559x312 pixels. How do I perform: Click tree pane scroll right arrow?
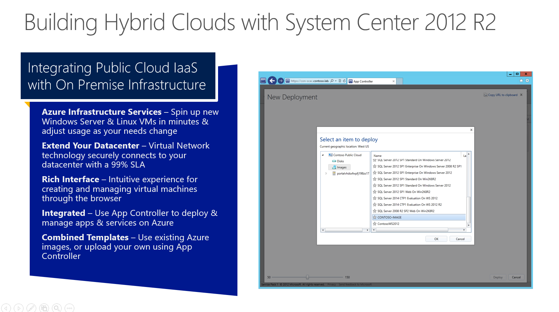click(x=367, y=230)
